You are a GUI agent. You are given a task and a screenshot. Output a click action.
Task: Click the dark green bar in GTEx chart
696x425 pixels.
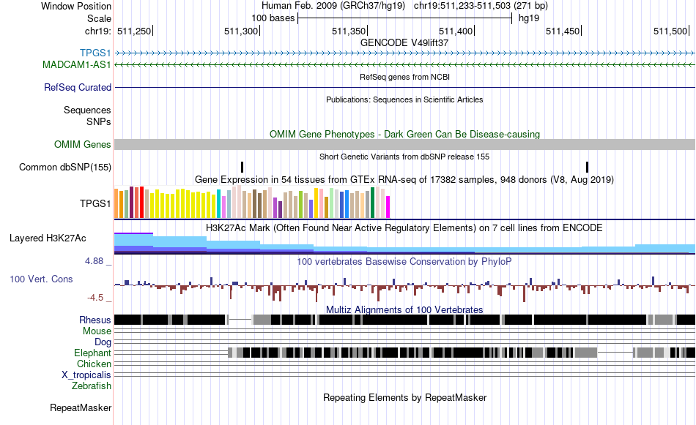(372, 203)
